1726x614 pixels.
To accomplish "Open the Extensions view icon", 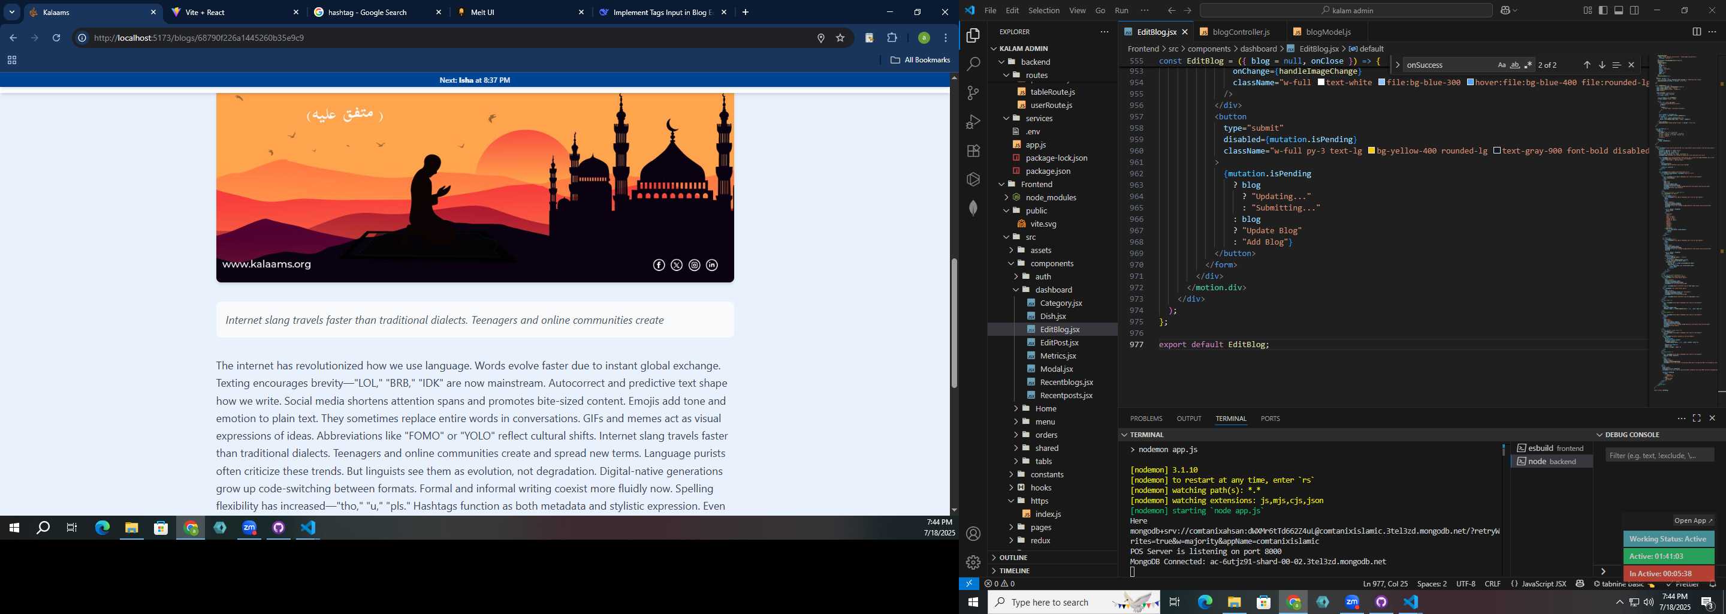I will (973, 151).
